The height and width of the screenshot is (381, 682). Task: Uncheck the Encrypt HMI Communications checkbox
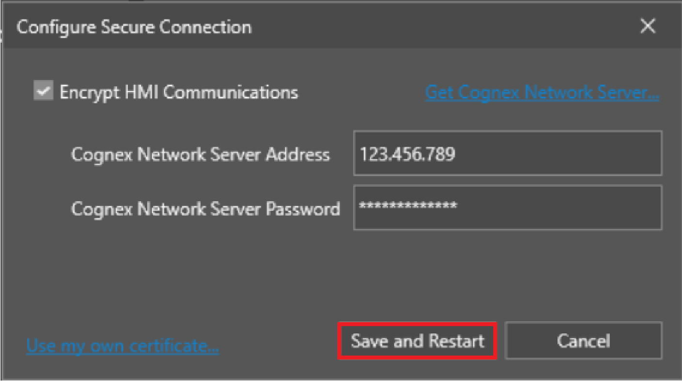click(44, 91)
